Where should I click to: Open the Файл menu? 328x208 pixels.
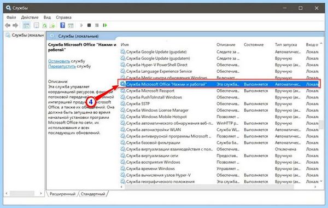point(11,18)
